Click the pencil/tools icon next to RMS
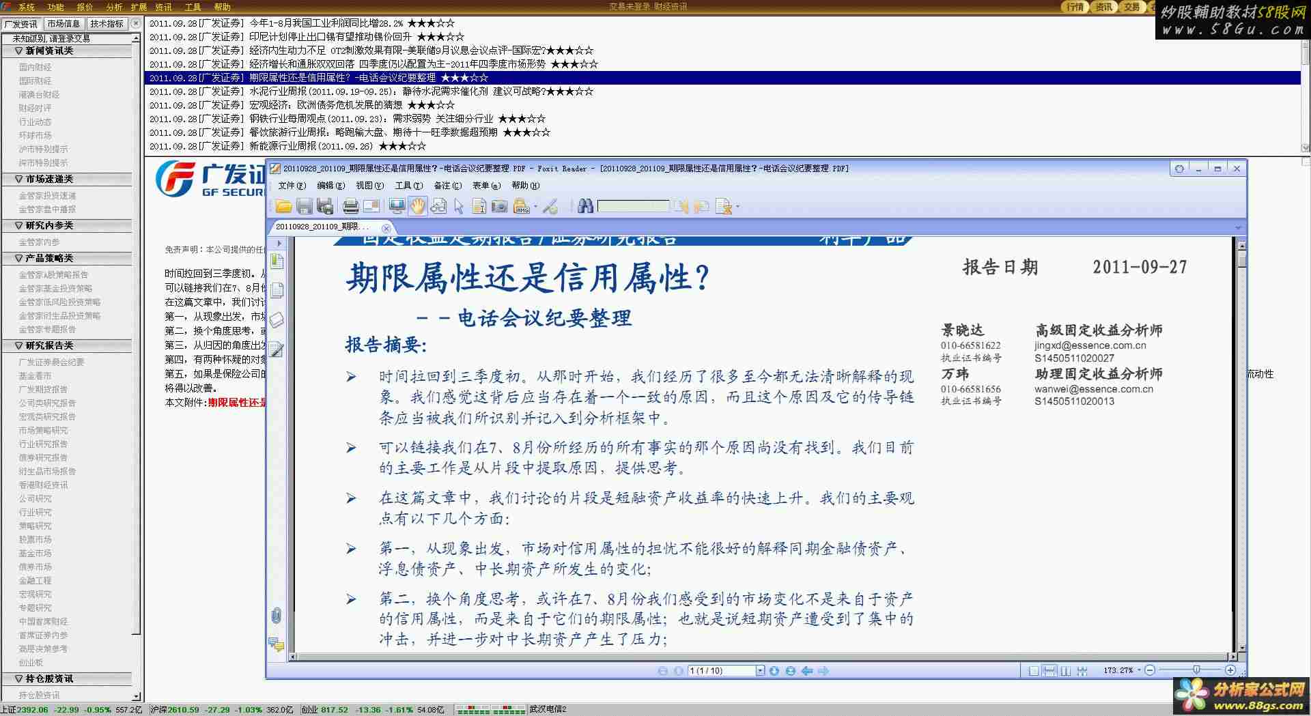The width and height of the screenshot is (1311, 716). tap(550, 206)
